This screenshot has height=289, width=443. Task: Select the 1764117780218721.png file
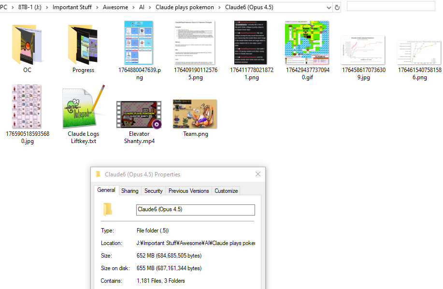click(251, 43)
